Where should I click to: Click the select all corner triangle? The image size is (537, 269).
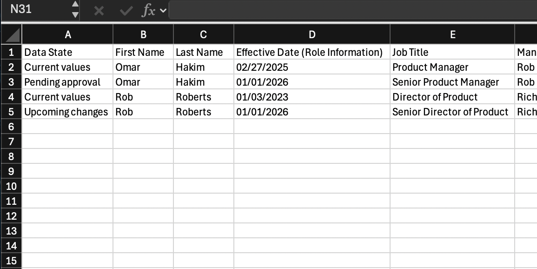point(13,34)
